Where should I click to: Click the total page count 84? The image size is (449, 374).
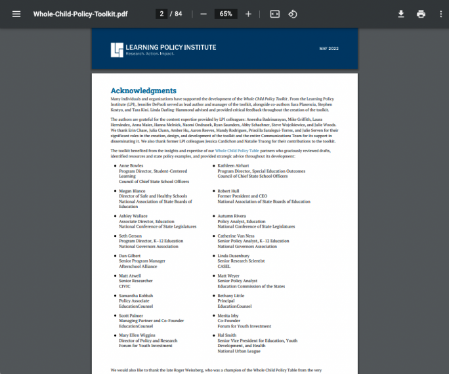tap(179, 14)
